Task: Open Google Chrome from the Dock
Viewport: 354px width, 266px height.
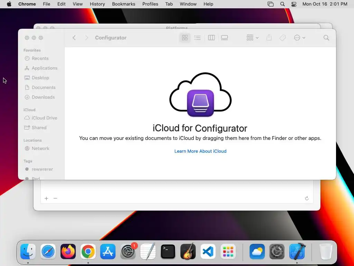Action: (88, 251)
